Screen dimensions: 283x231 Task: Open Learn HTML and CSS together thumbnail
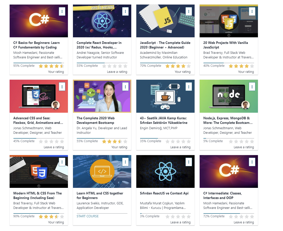(102, 172)
